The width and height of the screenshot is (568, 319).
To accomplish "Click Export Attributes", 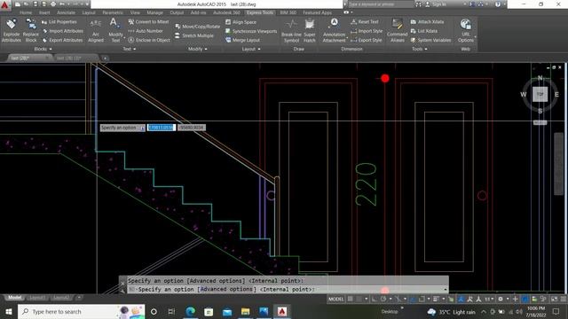I will pyautogui.click(x=62, y=40).
